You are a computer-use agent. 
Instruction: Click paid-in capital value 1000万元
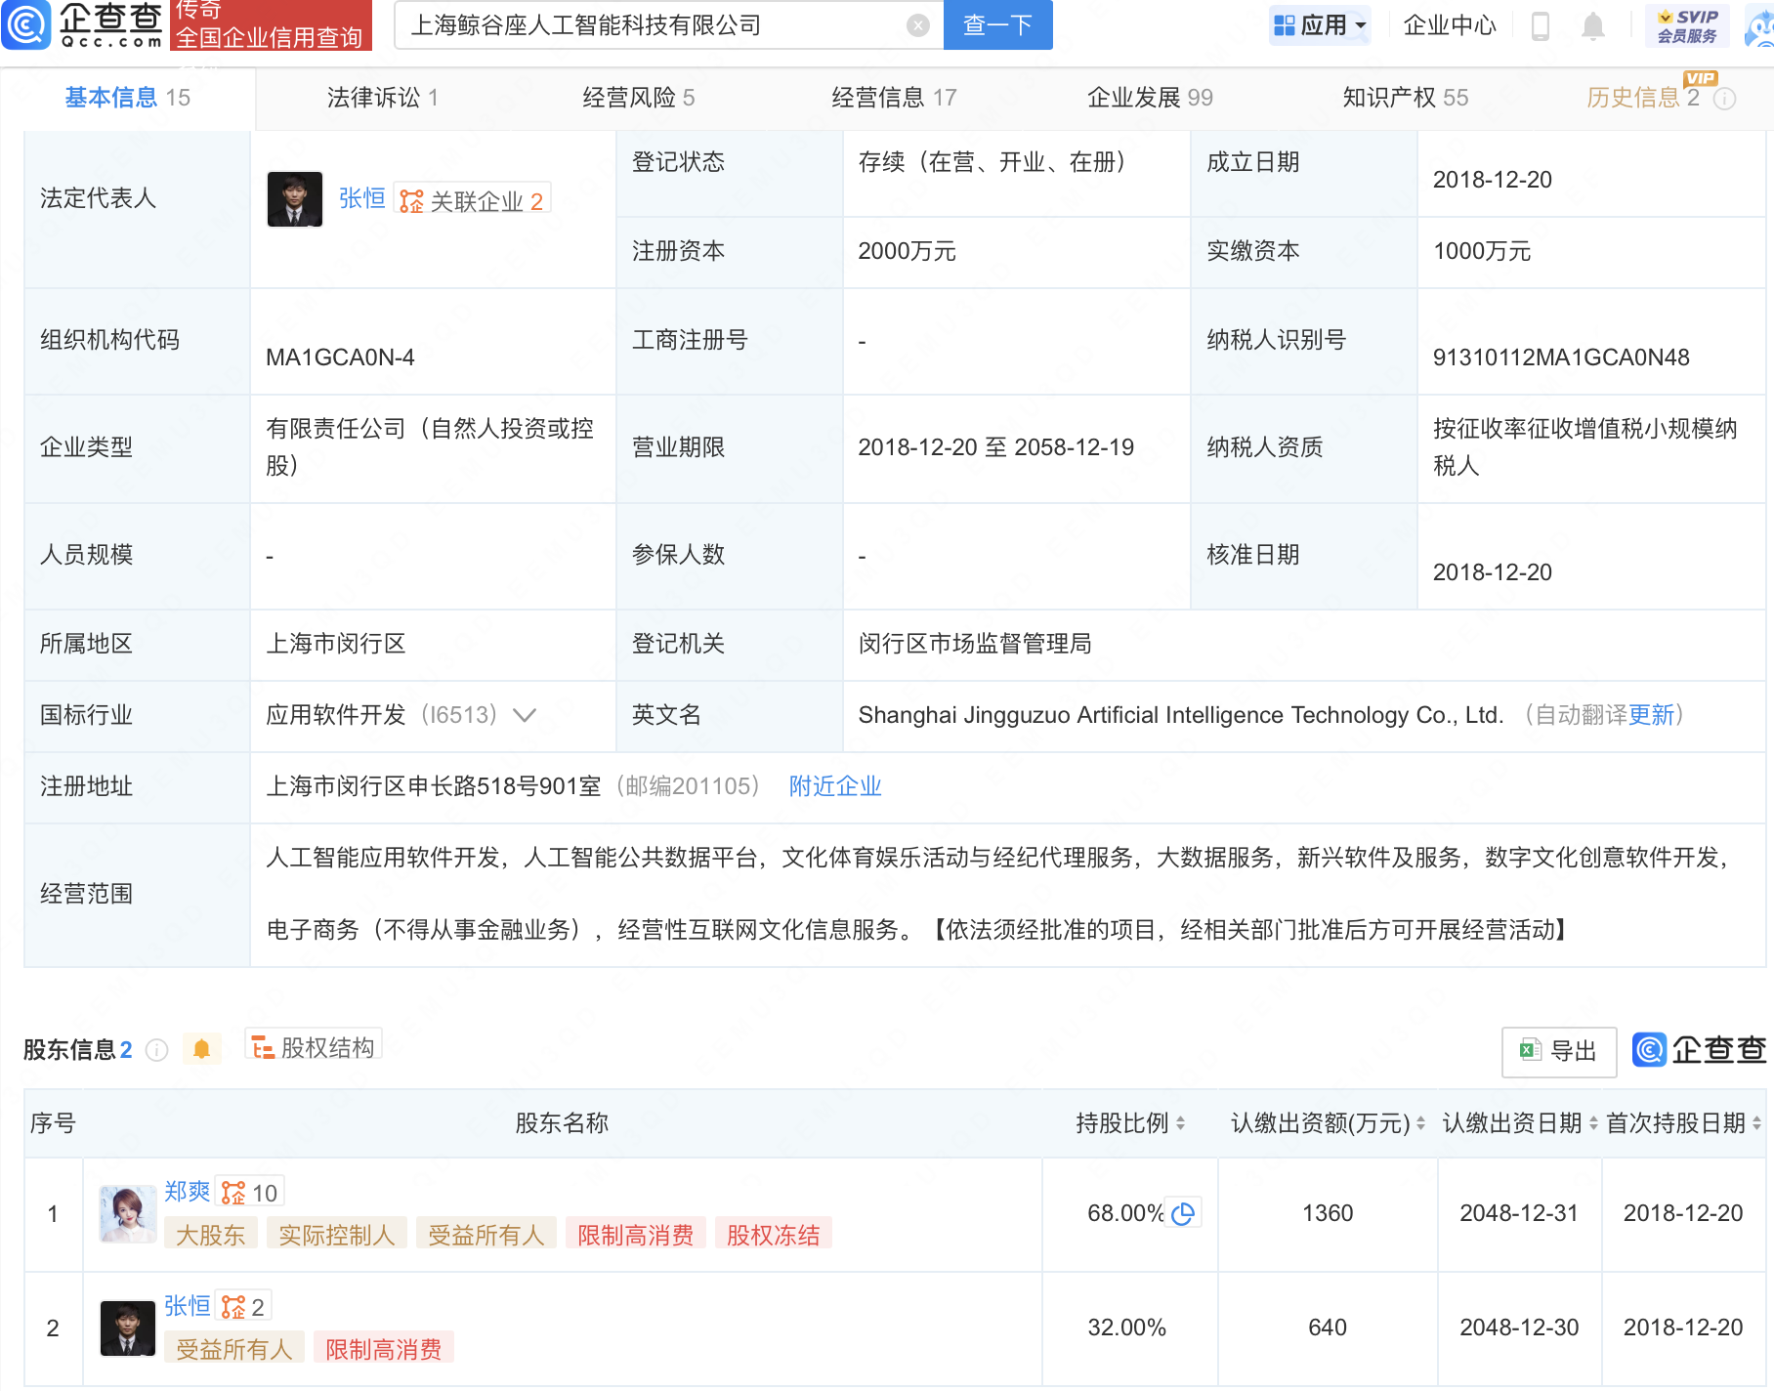point(1482,251)
